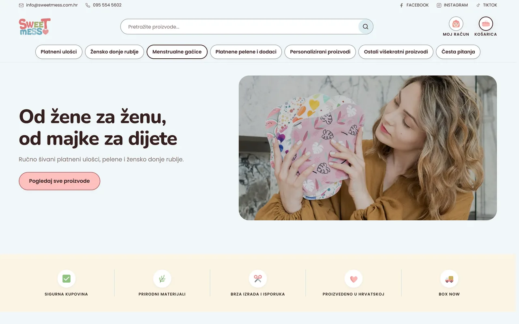Click the heart Proizvedeno u Hrvatskoj icon

354,279
